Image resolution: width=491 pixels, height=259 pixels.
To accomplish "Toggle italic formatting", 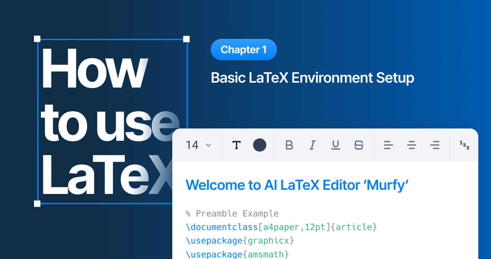I will (x=312, y=145).
